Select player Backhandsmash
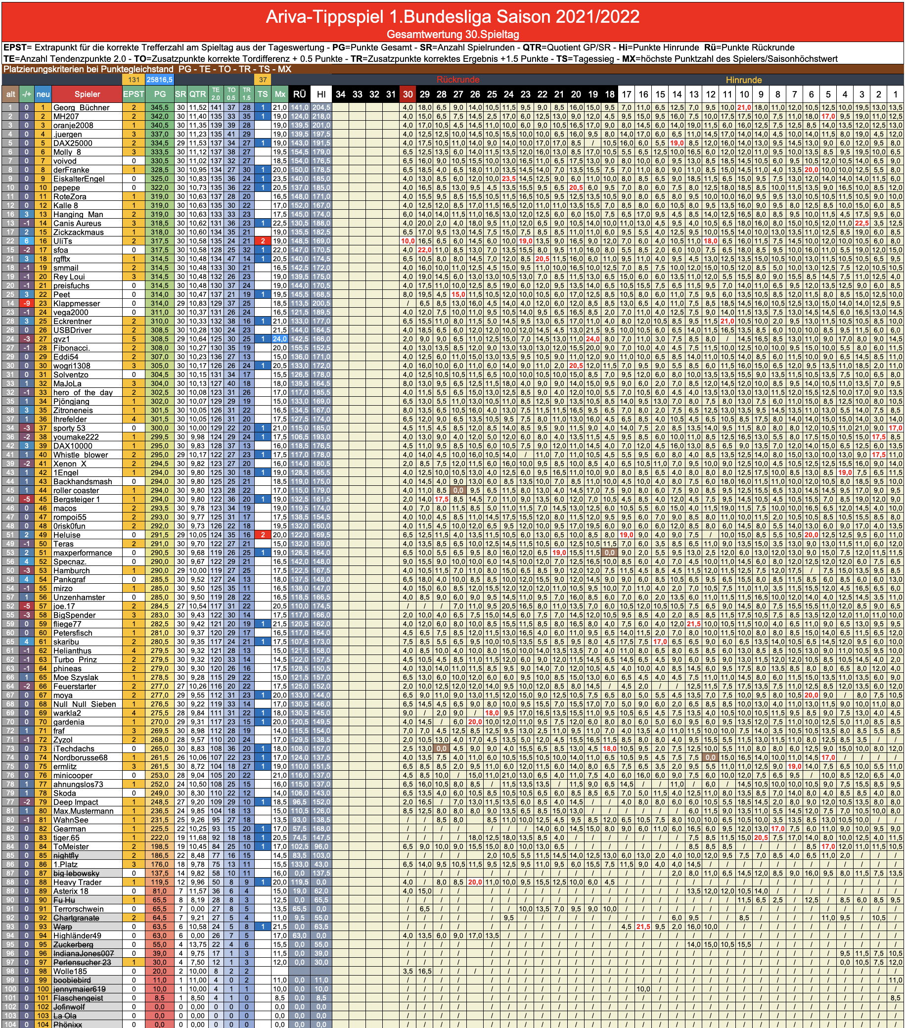 pyautogui.click(x=82, y=482)
